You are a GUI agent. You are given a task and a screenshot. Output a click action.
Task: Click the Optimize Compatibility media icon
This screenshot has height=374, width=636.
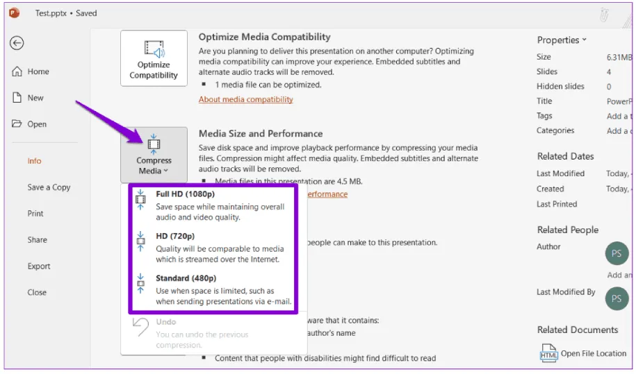click(x=154, y=50)
